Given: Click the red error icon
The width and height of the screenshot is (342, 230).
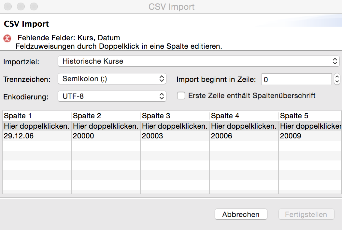Looking at the screenshot, I should 7,39.
